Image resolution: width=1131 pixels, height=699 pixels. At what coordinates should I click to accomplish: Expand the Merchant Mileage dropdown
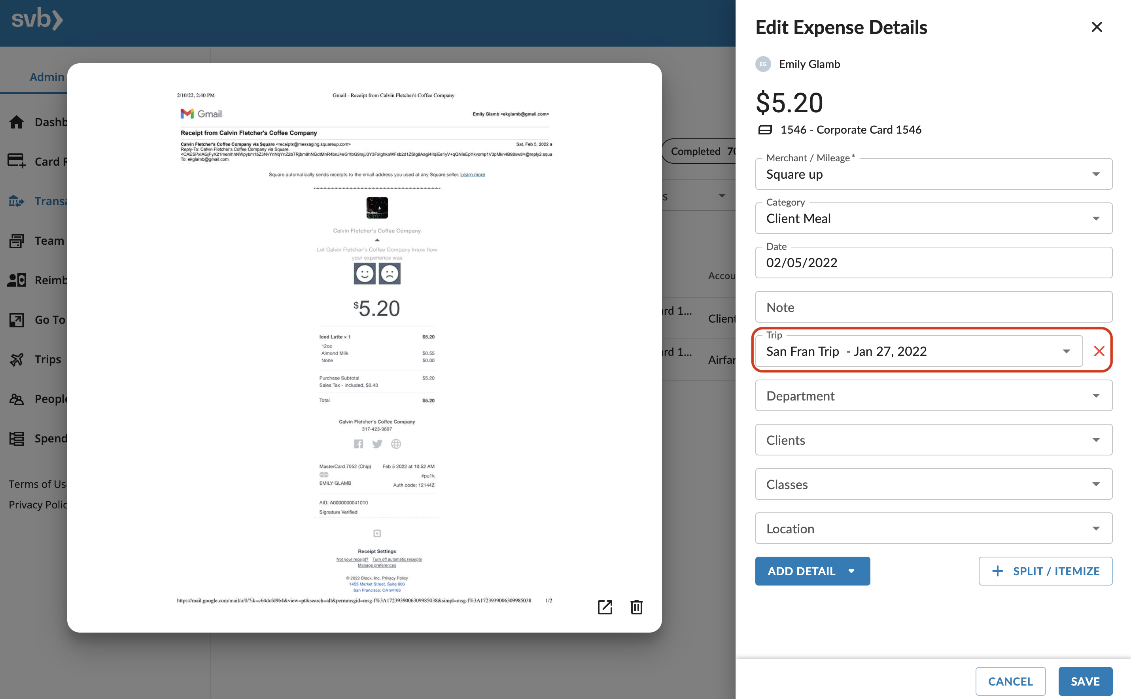click(1095, 173)
